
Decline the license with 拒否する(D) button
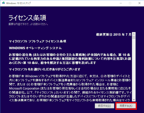105,106
